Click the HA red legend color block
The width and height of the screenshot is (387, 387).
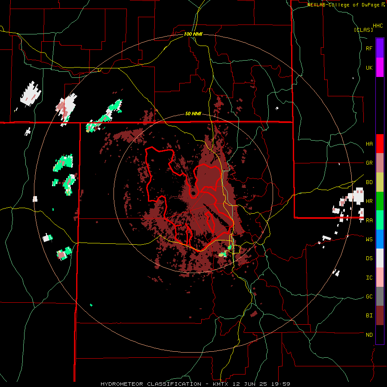(x=380, y=144)
